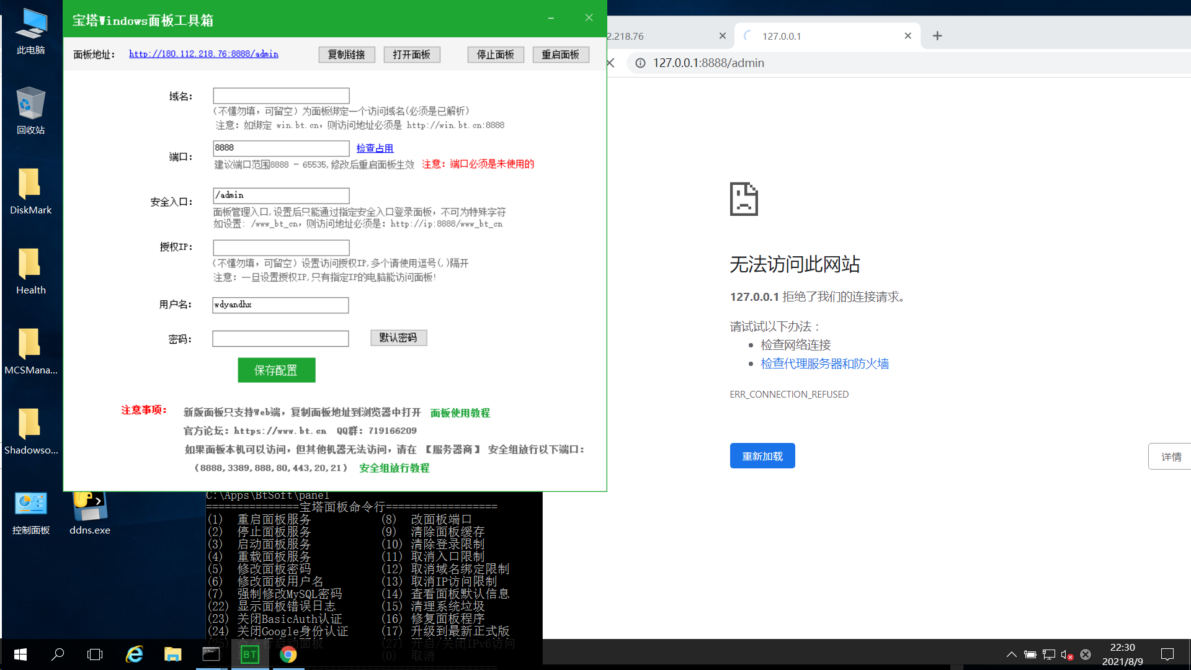Click 默认密码 button
Image resolution: width=1191 pixels, height=670 pixels.
399,337
